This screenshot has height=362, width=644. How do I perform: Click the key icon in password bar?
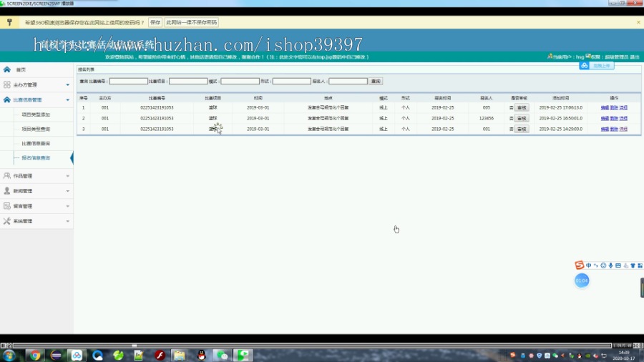(x=9, y=22)
